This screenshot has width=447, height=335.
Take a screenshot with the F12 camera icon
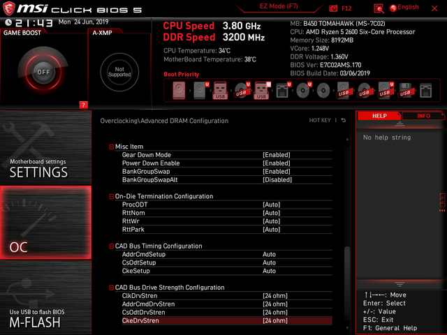[333, 8]
